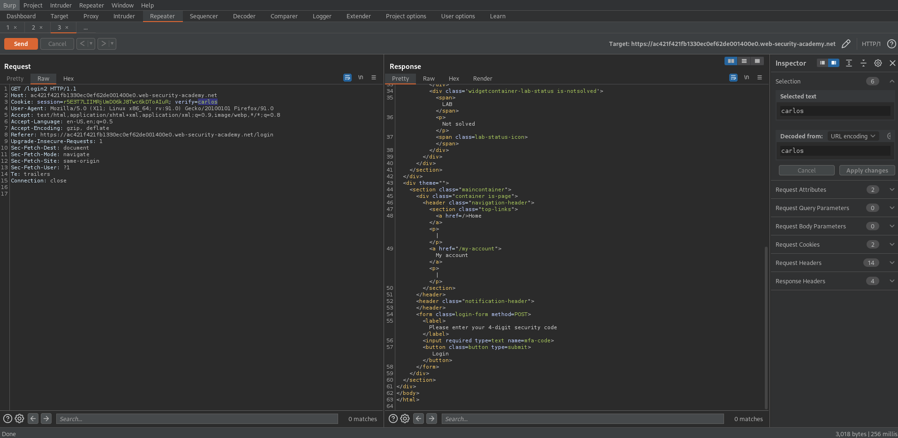Expand Response Headers section
The image size is (898, 438).
pos(892,281)
